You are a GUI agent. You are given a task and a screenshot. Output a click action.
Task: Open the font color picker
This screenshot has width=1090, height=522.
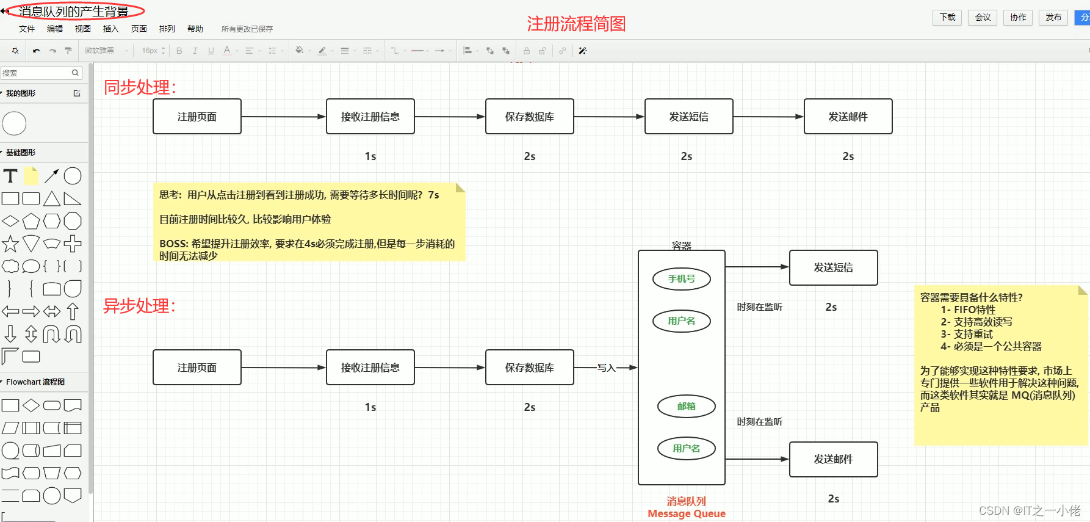pyautogui.click(x=229, y=51)
